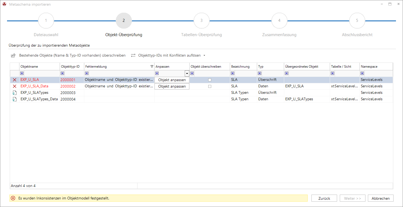Click the Abbrechen button
The width and height of the screenshot is (403, 207).
(381, 198)
